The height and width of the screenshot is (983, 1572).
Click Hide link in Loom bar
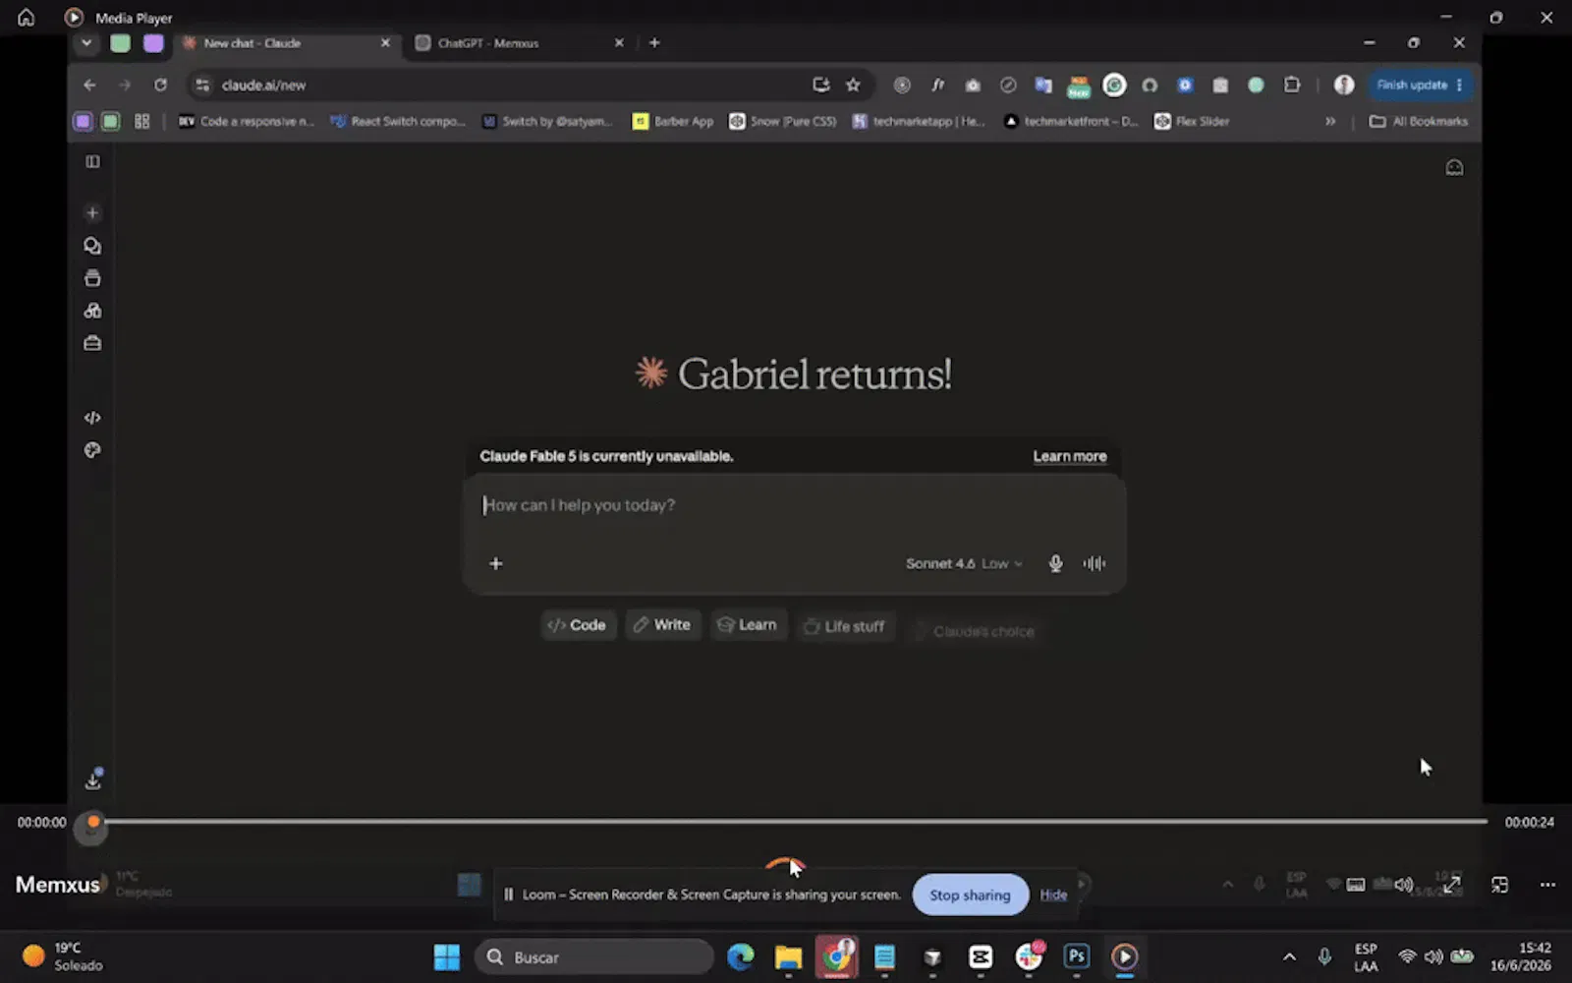(1053, 895)
